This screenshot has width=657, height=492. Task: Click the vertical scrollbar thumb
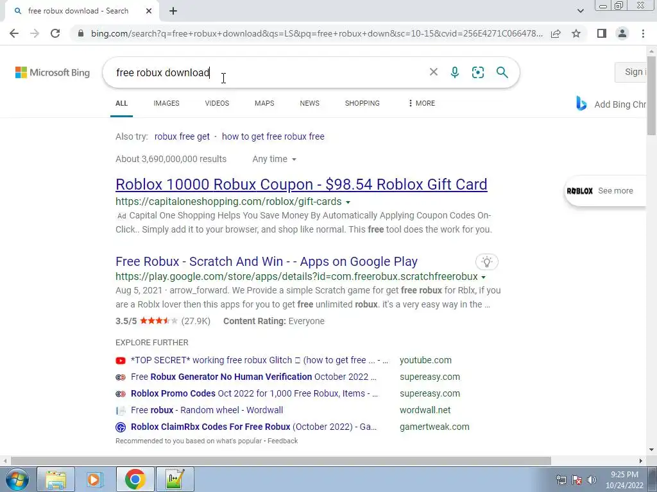point(651,97)
